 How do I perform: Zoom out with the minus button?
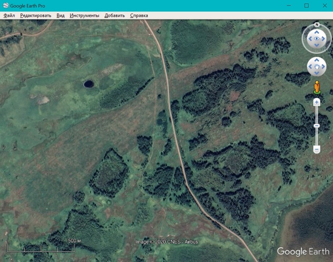317,149
